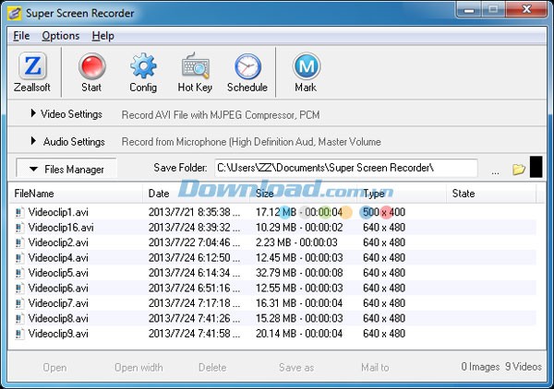Open the Options menu
Viewport: 554px width, 389px height.
(61, 36)
